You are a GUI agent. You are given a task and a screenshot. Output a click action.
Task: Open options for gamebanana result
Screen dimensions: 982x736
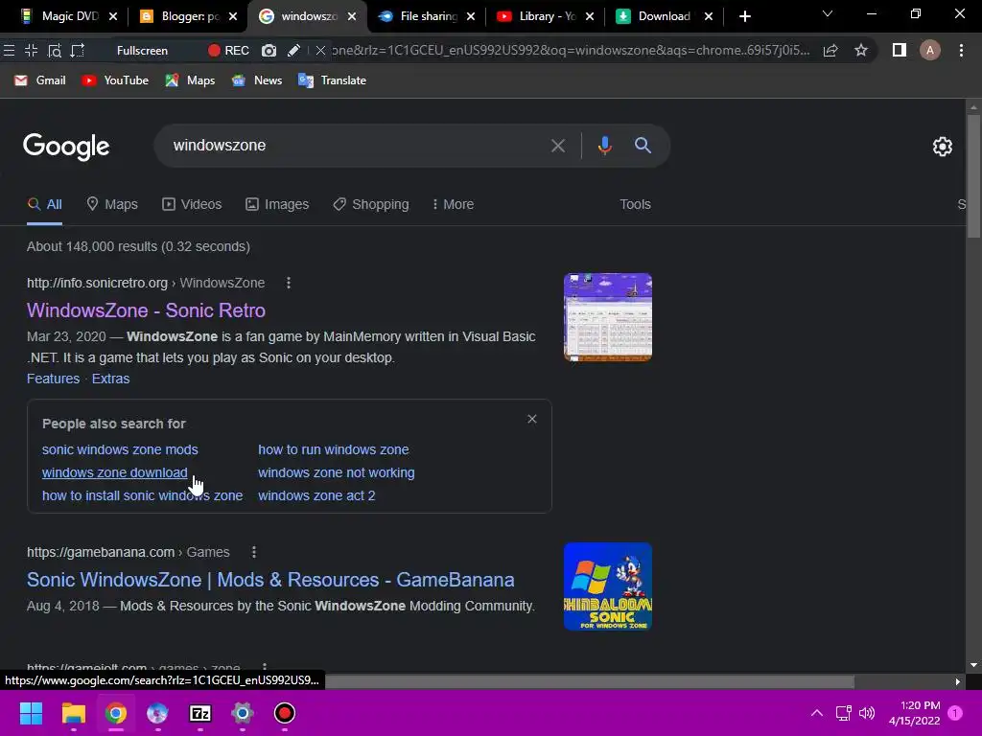[x=253, y=552]
